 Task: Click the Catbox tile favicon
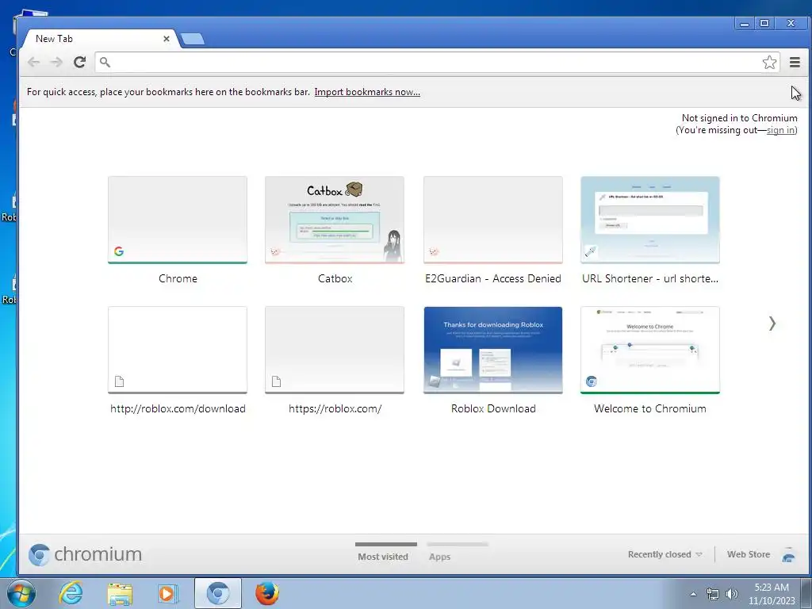(276, 251)
